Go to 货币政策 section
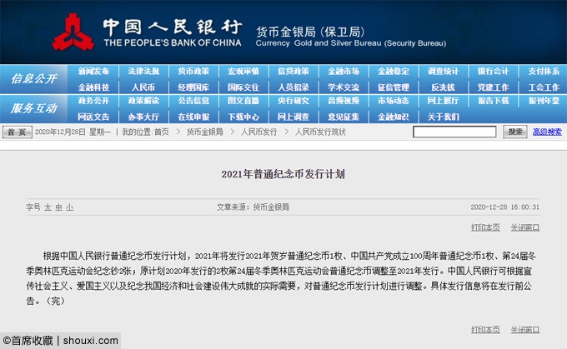Image resolution: width=567 pixels, height=349 pixels. [x=193, y=71]
